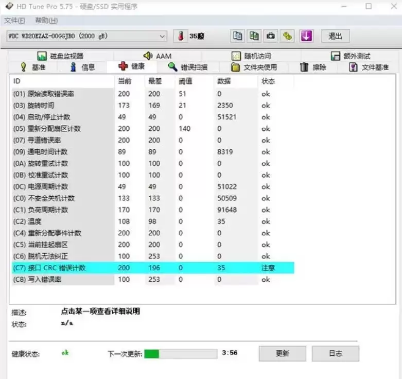Click the camera save screenshot icon
This screenshot has width=402, height=379.
coord(270,36)
